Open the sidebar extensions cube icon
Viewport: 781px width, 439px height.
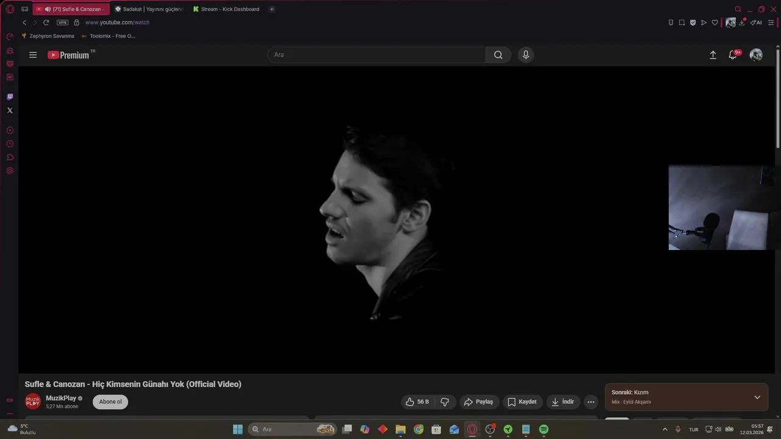(10, 157)
